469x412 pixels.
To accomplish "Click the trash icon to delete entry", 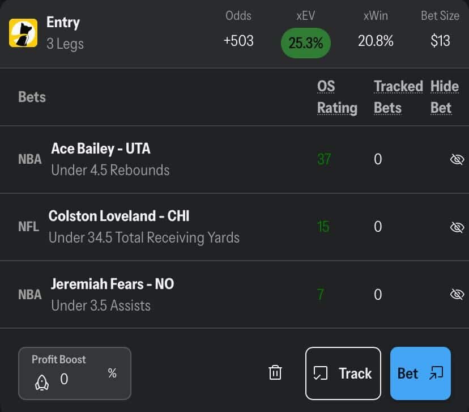I will coord(275,373).
